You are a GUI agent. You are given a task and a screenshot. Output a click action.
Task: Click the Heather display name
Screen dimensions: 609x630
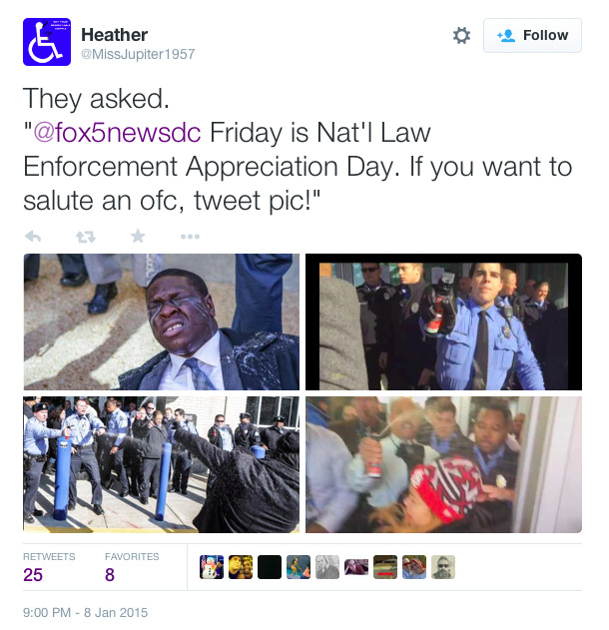point(115,35)
